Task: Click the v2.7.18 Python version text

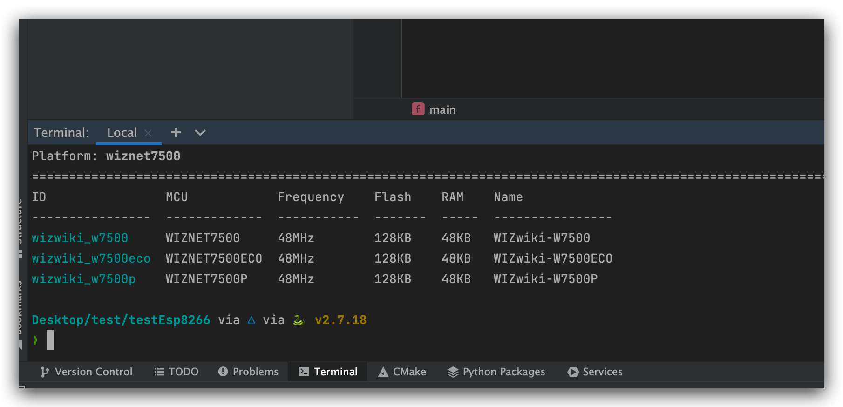Action: tap(340, 320)
